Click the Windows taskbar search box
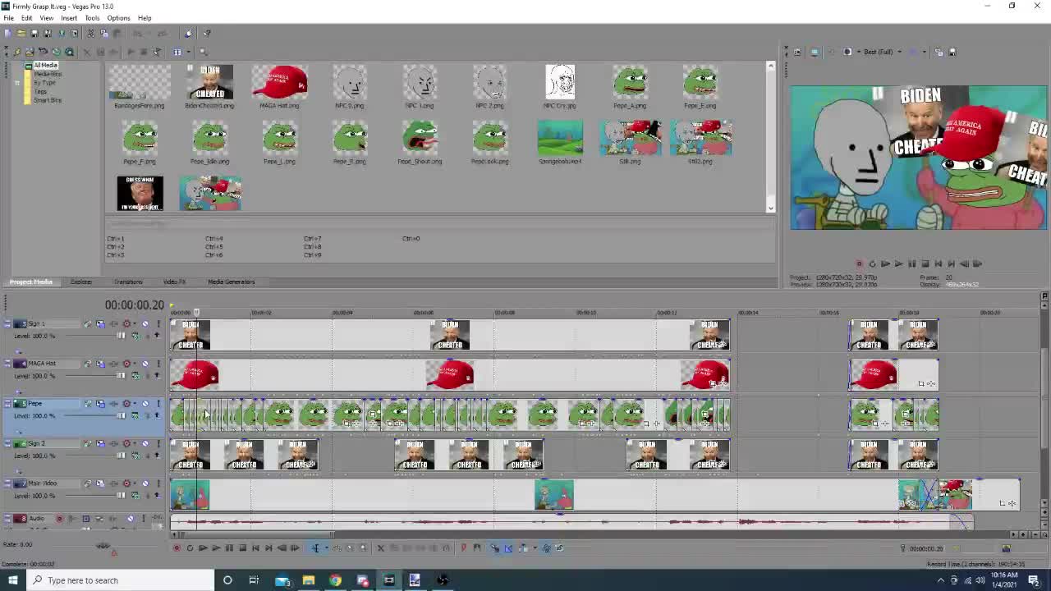Screen dimensions: 1051x591 click(119, 580)
